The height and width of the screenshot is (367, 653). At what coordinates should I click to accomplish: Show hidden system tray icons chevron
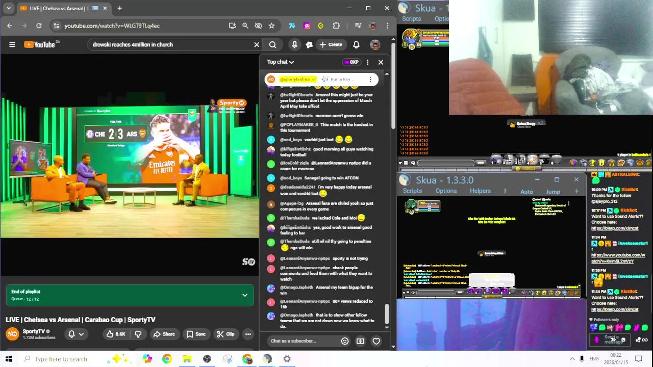[572, 359]
